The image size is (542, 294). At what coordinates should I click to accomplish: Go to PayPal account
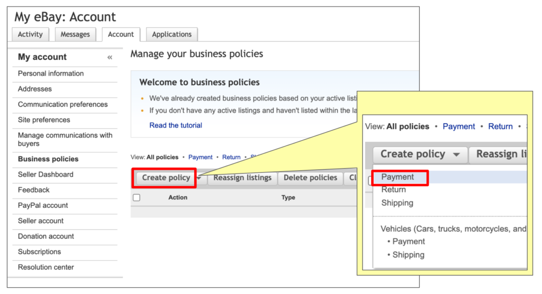[43, 206]
